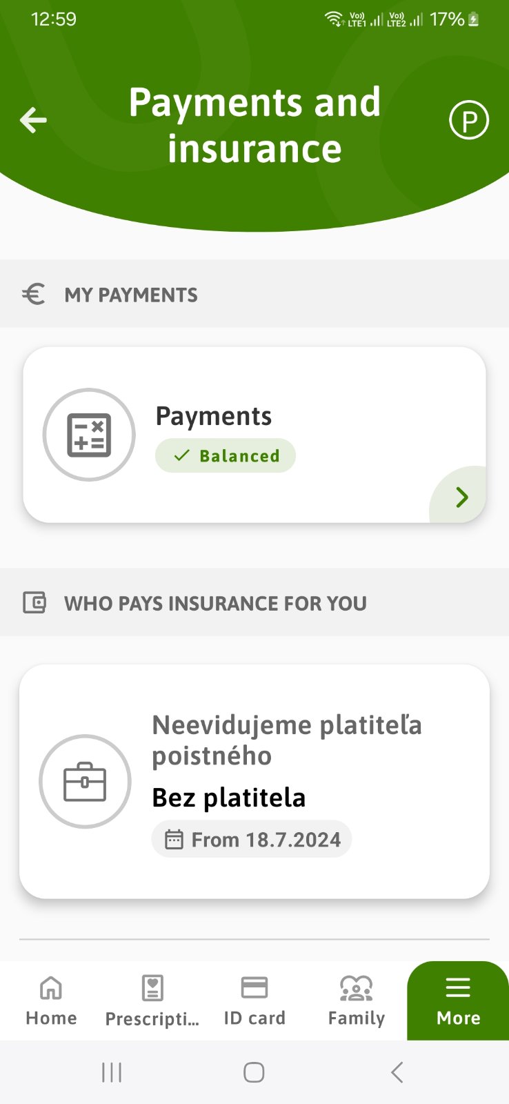Tap the Balanced status badge
Viewport: 509px width, 1104px height.
226,456
